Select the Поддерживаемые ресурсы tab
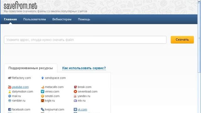 pyautogui.click(x=31, y=68)
